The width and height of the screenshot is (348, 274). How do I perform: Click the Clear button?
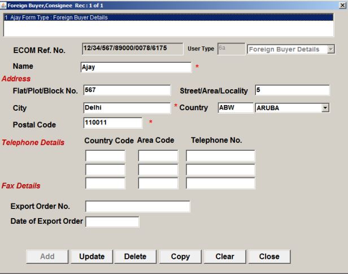click(225, 256)
